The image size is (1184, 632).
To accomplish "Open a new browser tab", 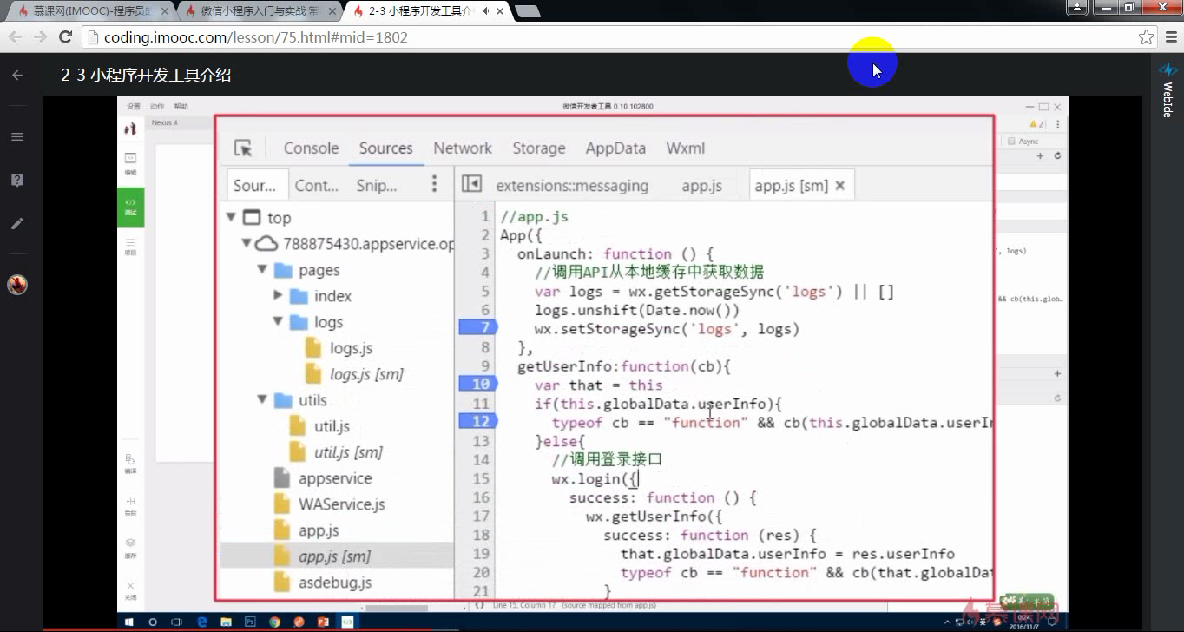I will tap(527, 11).
